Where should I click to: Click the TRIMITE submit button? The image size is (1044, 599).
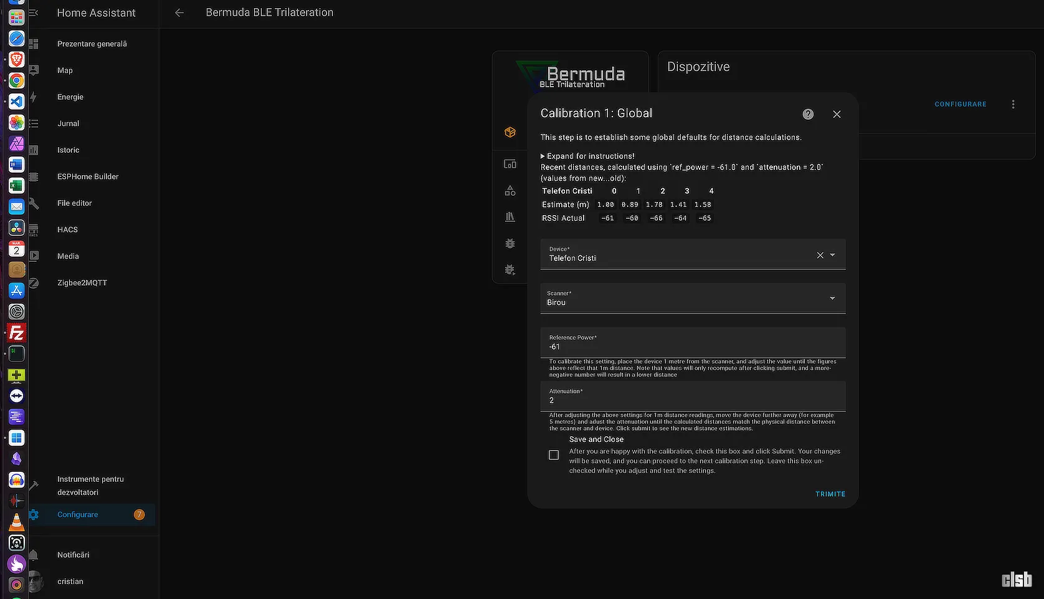[830, 494]
